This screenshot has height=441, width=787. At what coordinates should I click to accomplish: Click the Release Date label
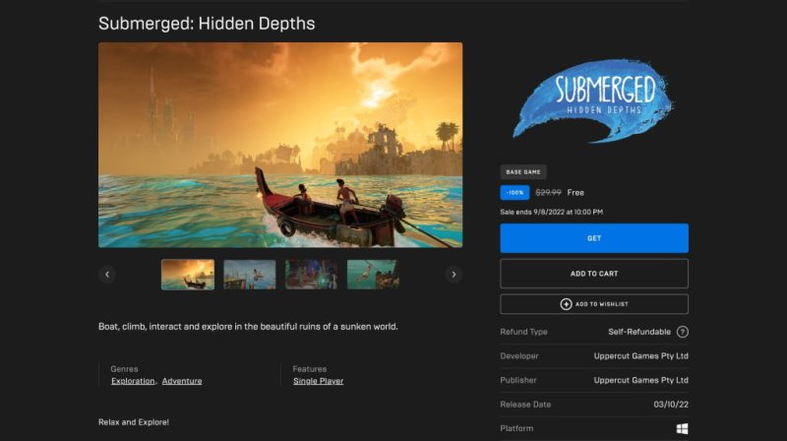pos(525,404)
